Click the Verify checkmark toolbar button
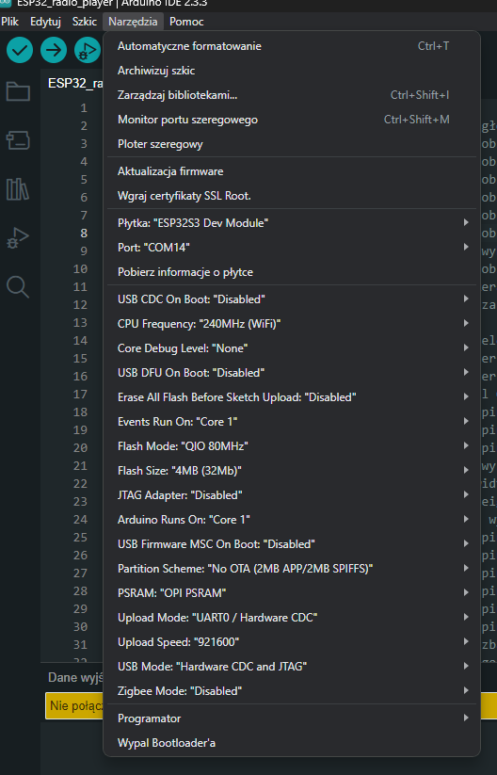 point(20,50)
